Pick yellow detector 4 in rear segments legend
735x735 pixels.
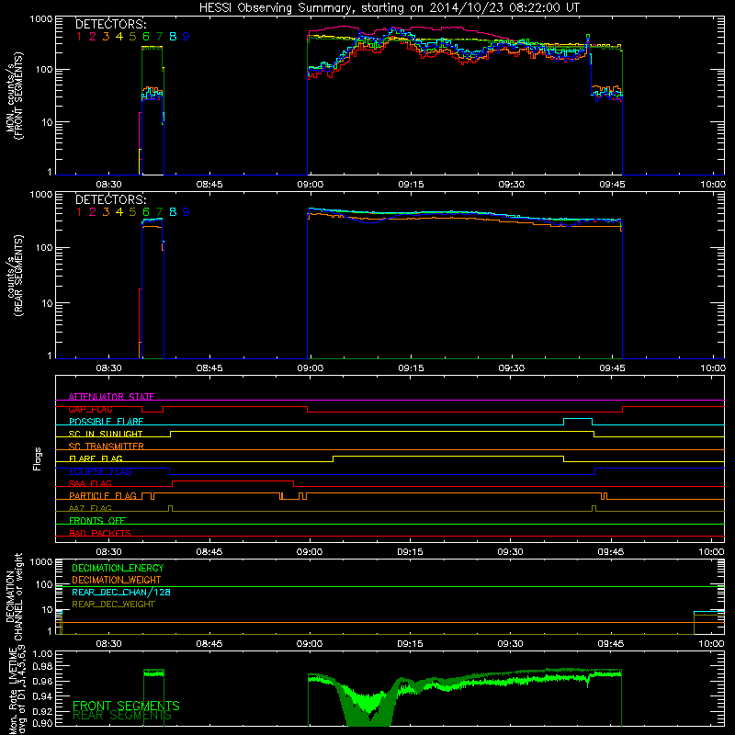tap(119, 212)
